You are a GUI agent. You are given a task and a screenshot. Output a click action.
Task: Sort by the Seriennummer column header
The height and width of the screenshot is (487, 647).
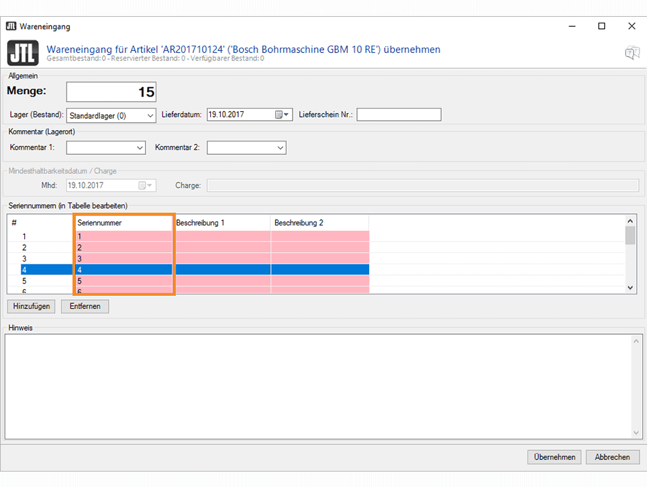tap(123, 223)
